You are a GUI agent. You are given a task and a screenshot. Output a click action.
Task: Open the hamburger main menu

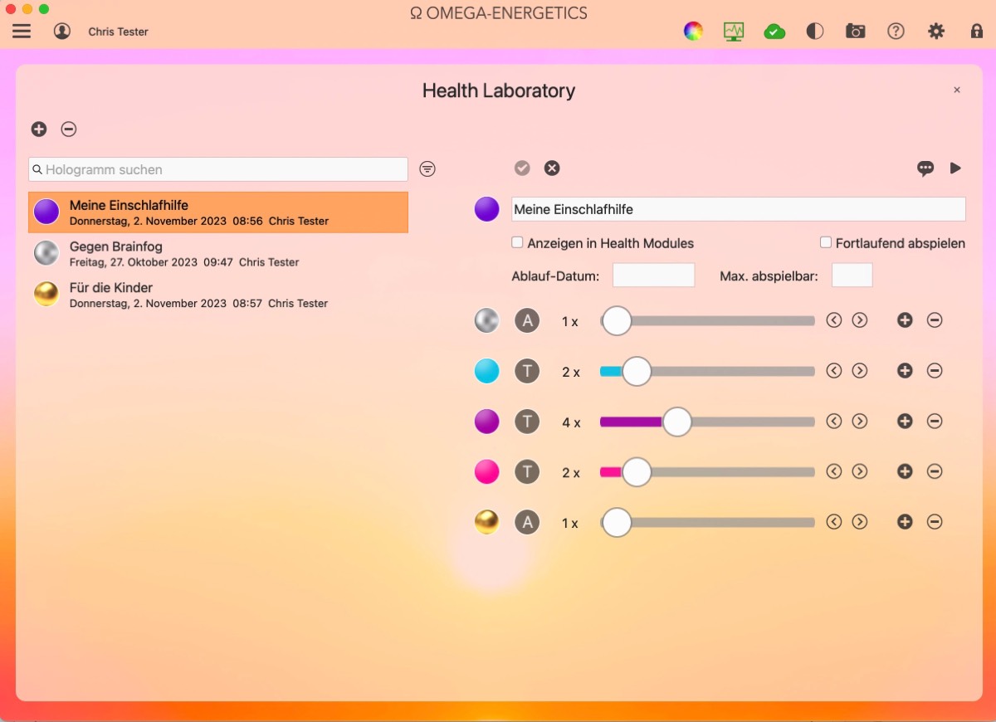coord(22,32)
